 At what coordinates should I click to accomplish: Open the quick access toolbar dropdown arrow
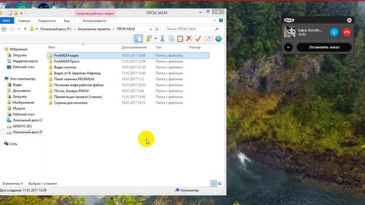21,13
